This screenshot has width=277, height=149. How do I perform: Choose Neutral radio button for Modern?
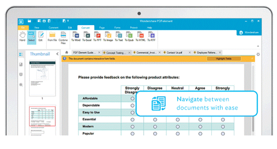point(178,127)
